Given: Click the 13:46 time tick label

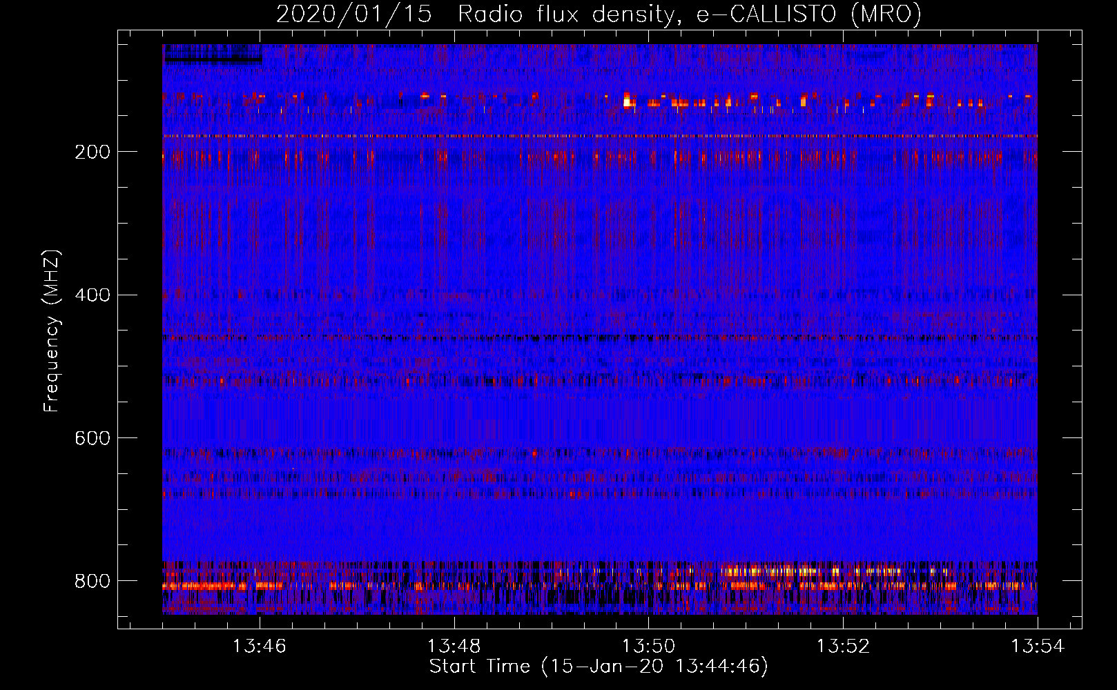Looking at the screenshot, I should (260, 647).
